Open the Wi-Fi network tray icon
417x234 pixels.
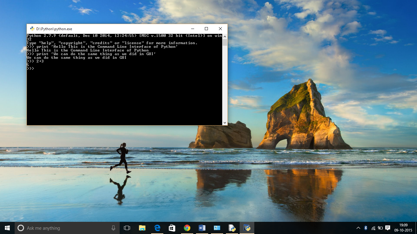point(373,228)
